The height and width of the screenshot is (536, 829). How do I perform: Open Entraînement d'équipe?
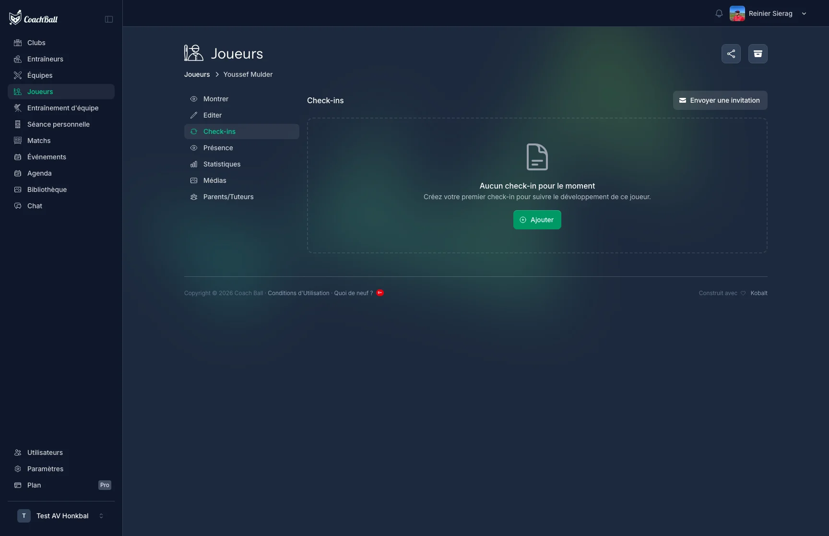click(61, 108)
